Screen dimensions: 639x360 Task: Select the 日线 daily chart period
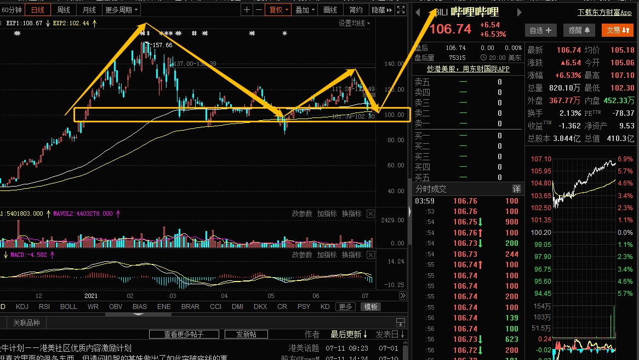[37, 10]
